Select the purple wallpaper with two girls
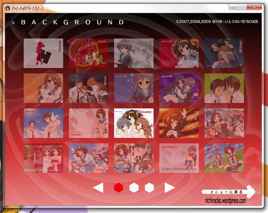Screen dimensions: 268x213 point(179,88)
